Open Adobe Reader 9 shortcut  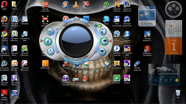coord(4,95)
